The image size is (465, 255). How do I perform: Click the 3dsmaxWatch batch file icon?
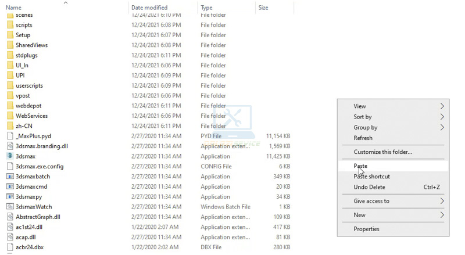point(10,207)
